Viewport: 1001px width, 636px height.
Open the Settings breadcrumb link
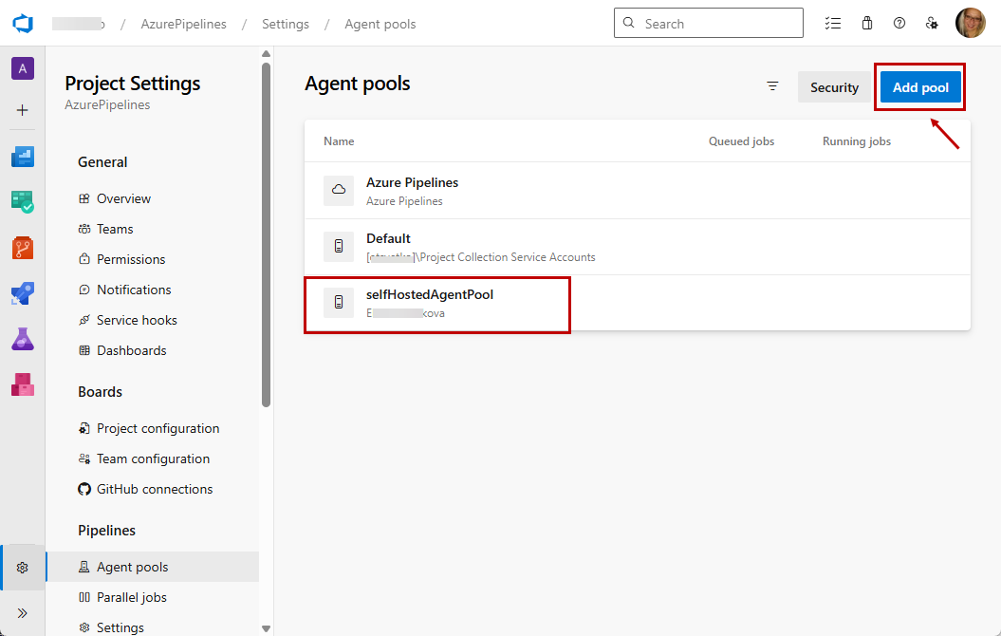click(x=286, y=25)
